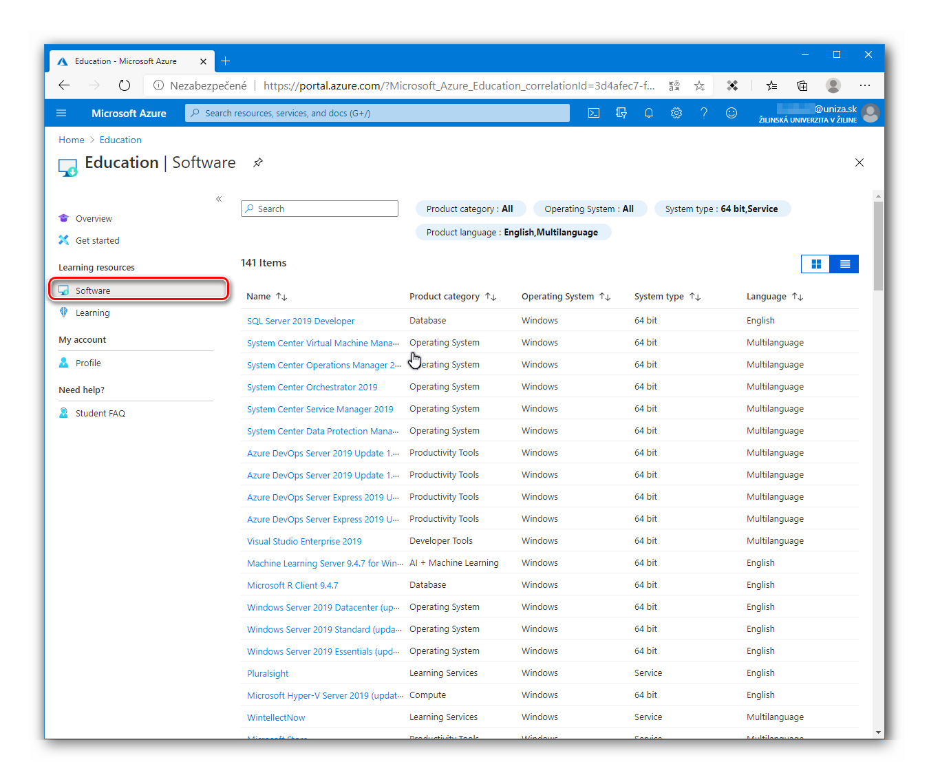The width and height of the screenshot is (929, 762).
Task: Switch to grid view layout
Action: pyautogui.click(x=815, y=264)
